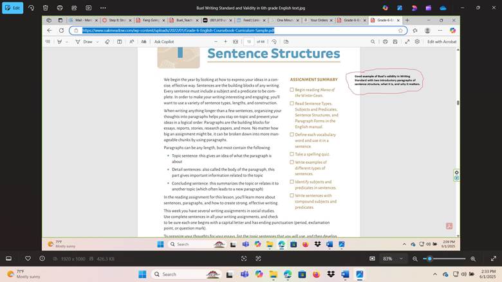
Task: Rotate the image using the Photos toolbar
Action: (x=30, y=8)
